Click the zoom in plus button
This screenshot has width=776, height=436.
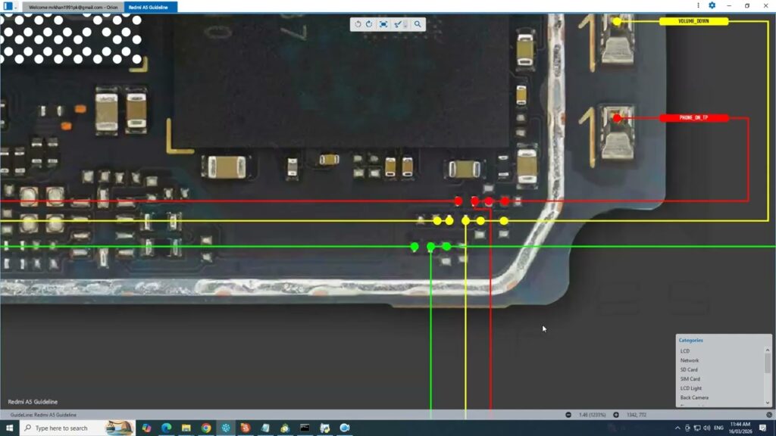point(616,415)
